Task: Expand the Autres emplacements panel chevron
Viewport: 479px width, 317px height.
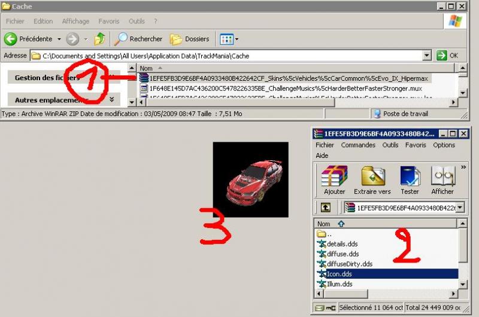Action: [x=112, y=99]
